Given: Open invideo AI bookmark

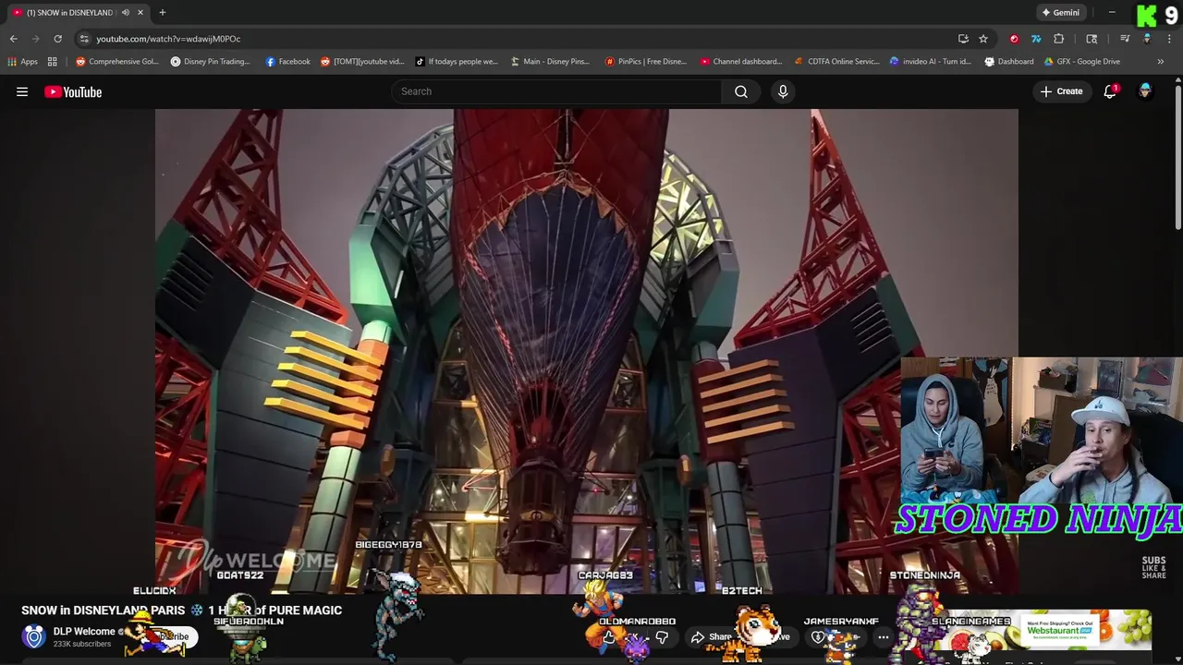Looking at the screenshot, I should tap(930, 62).
